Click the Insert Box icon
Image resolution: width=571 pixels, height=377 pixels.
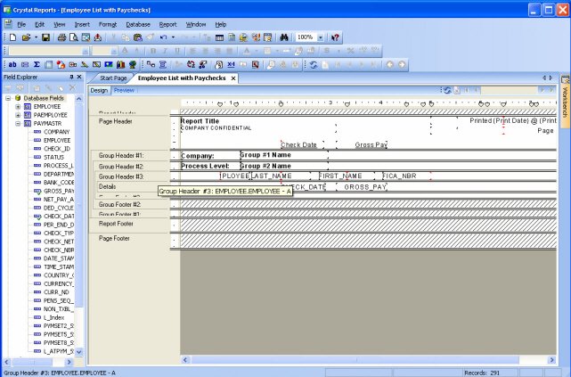96,64
